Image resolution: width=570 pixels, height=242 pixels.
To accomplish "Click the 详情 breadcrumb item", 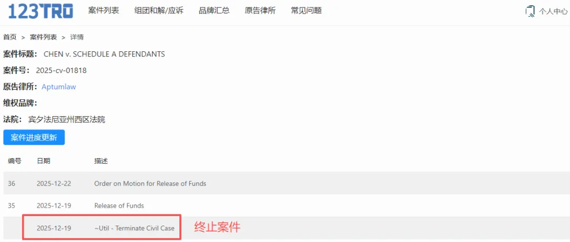I will click(x=77, y=37).
